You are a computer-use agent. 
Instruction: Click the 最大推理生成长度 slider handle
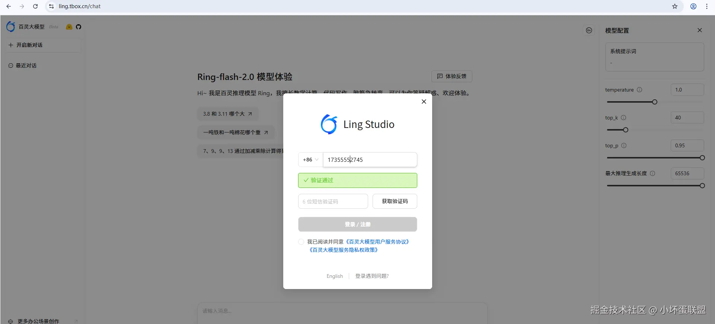[702, 186]
